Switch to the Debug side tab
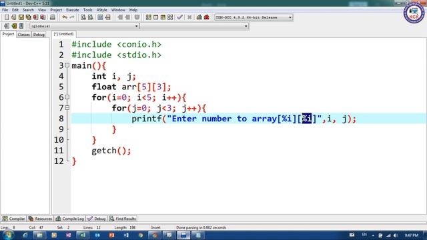 [39, 35]
